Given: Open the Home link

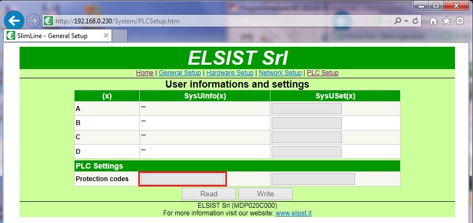Looking at the screenshot, I should pos(144,73).
